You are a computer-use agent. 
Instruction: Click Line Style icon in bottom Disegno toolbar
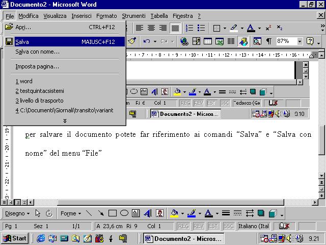click(226, 213)
